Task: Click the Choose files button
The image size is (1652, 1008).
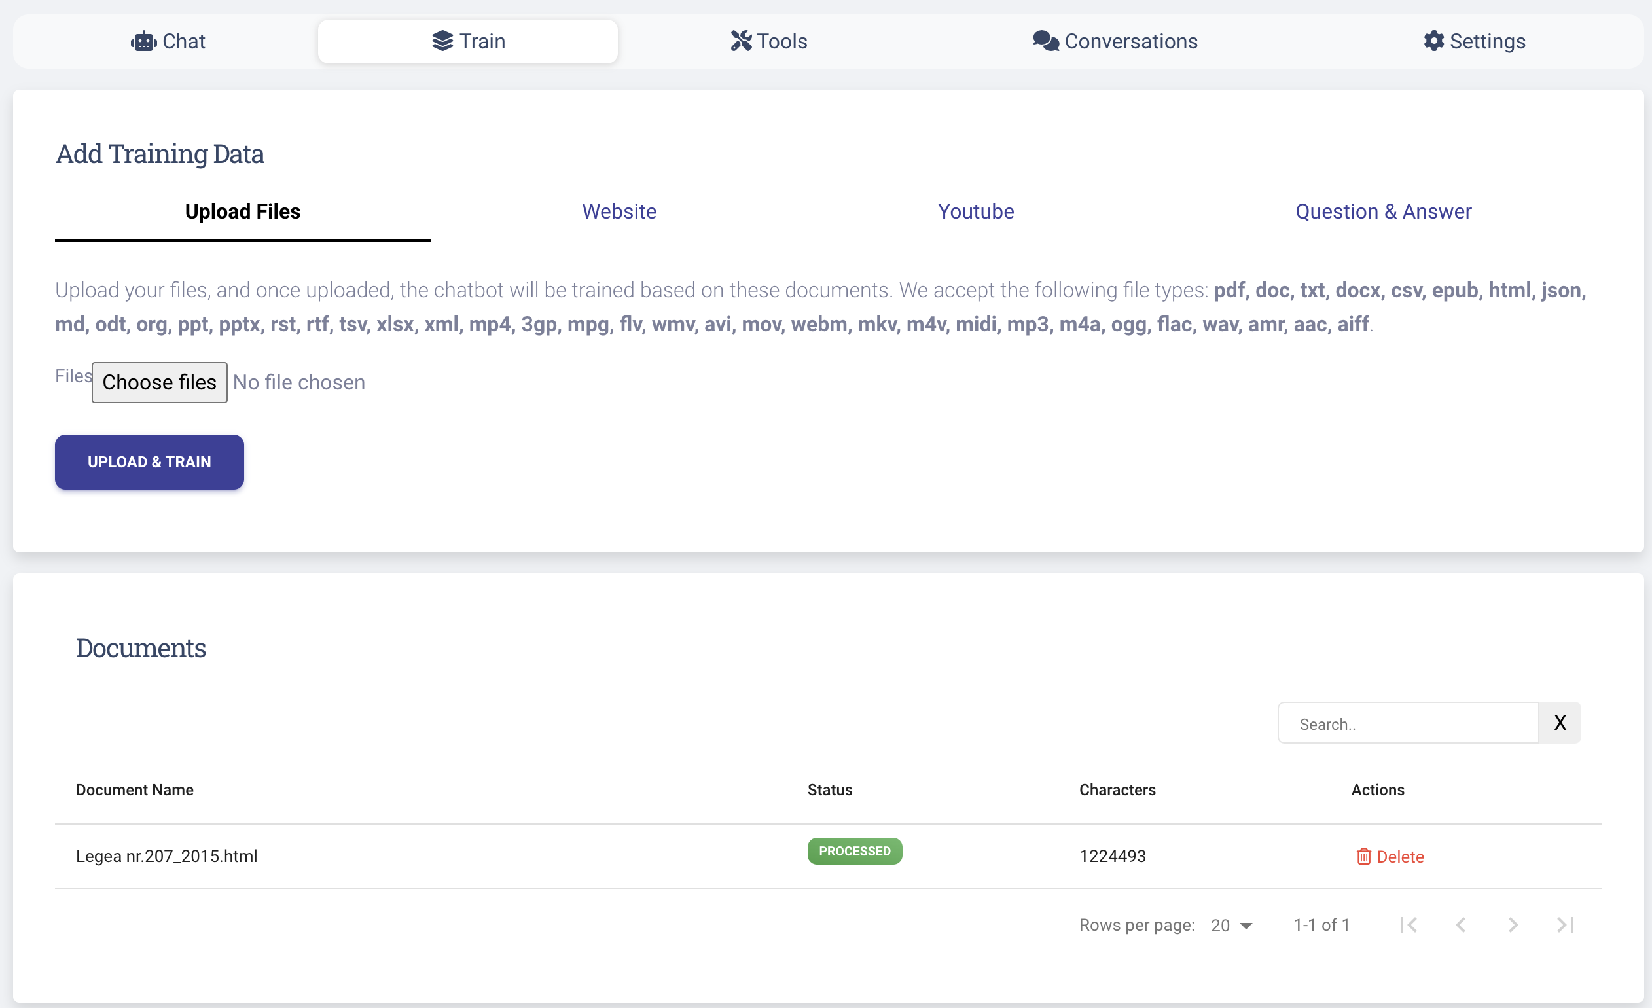Action: point(160,382)
